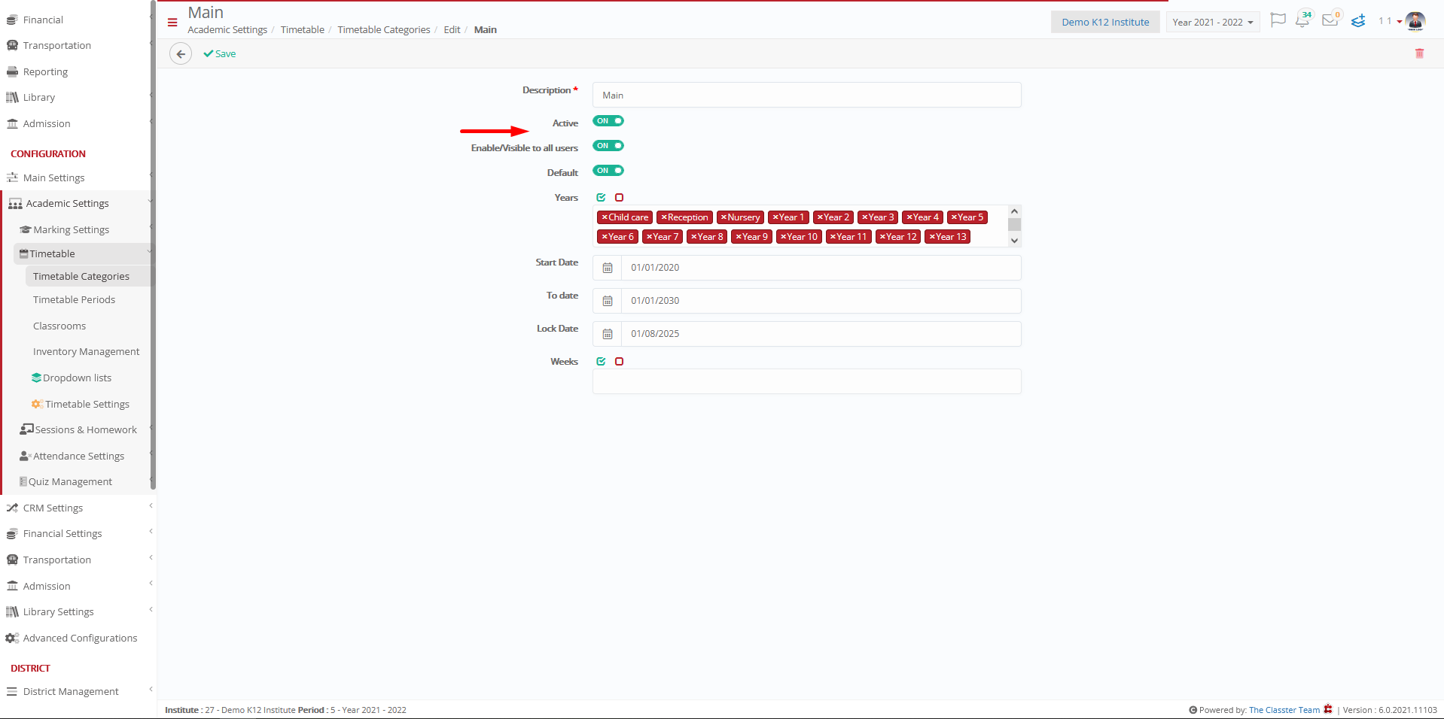Open Timetable Periods page
This screenshot has width=1444, height=719.
(x=75, y=300)
